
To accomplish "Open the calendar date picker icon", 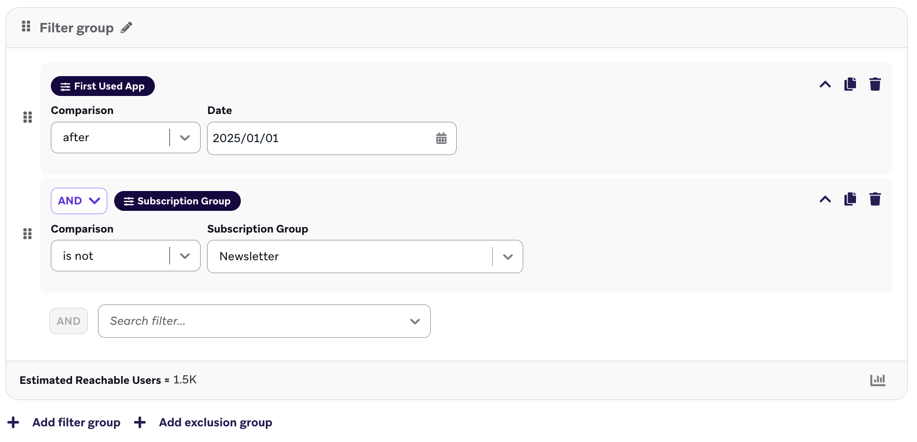I will (441, 138).
